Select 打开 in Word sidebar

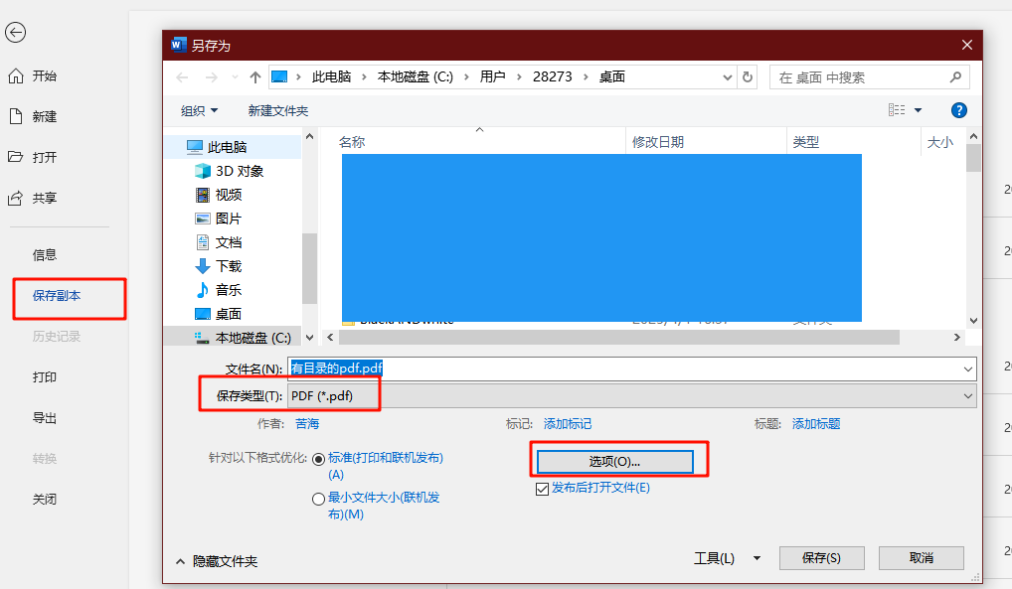[32, 157]
